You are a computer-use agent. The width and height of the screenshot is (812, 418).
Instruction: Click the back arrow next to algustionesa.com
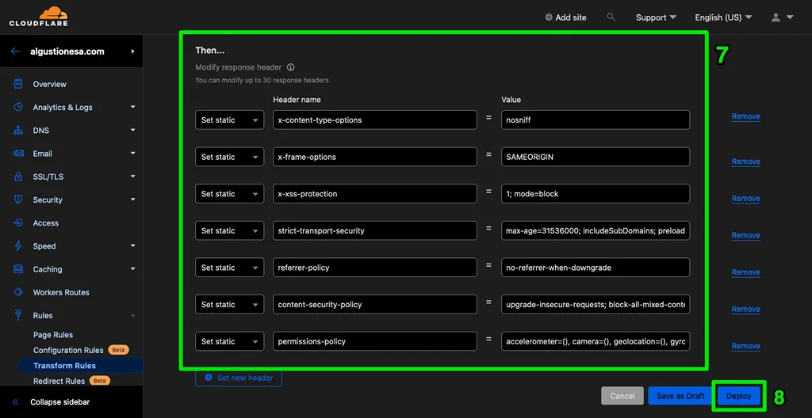coord(15,51)
